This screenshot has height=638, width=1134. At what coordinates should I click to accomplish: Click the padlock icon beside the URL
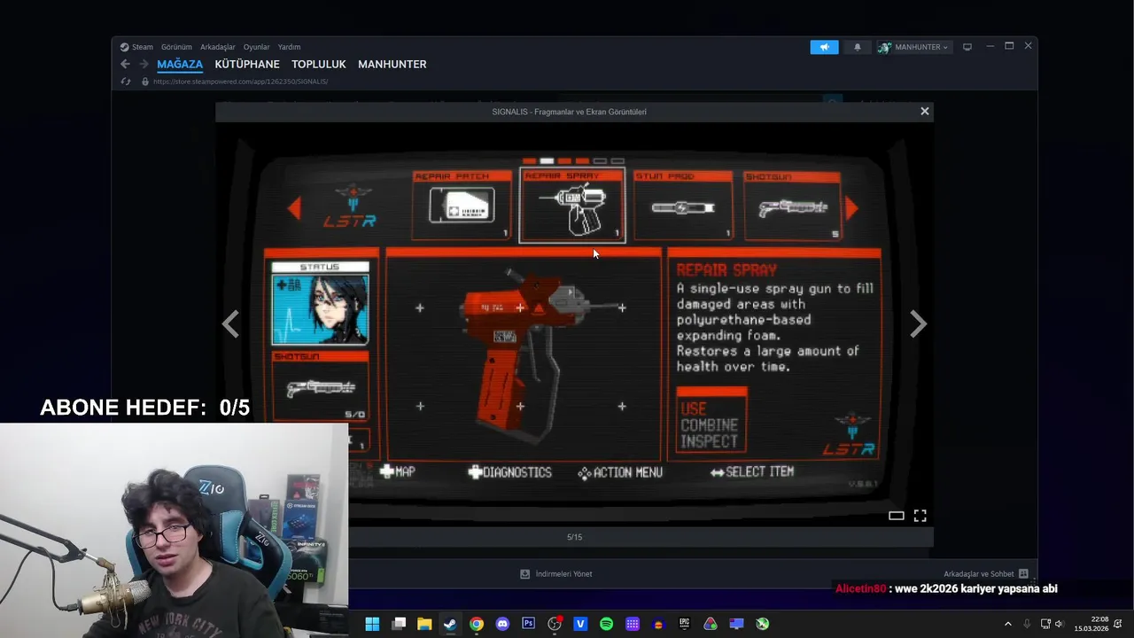coord(145,82)
